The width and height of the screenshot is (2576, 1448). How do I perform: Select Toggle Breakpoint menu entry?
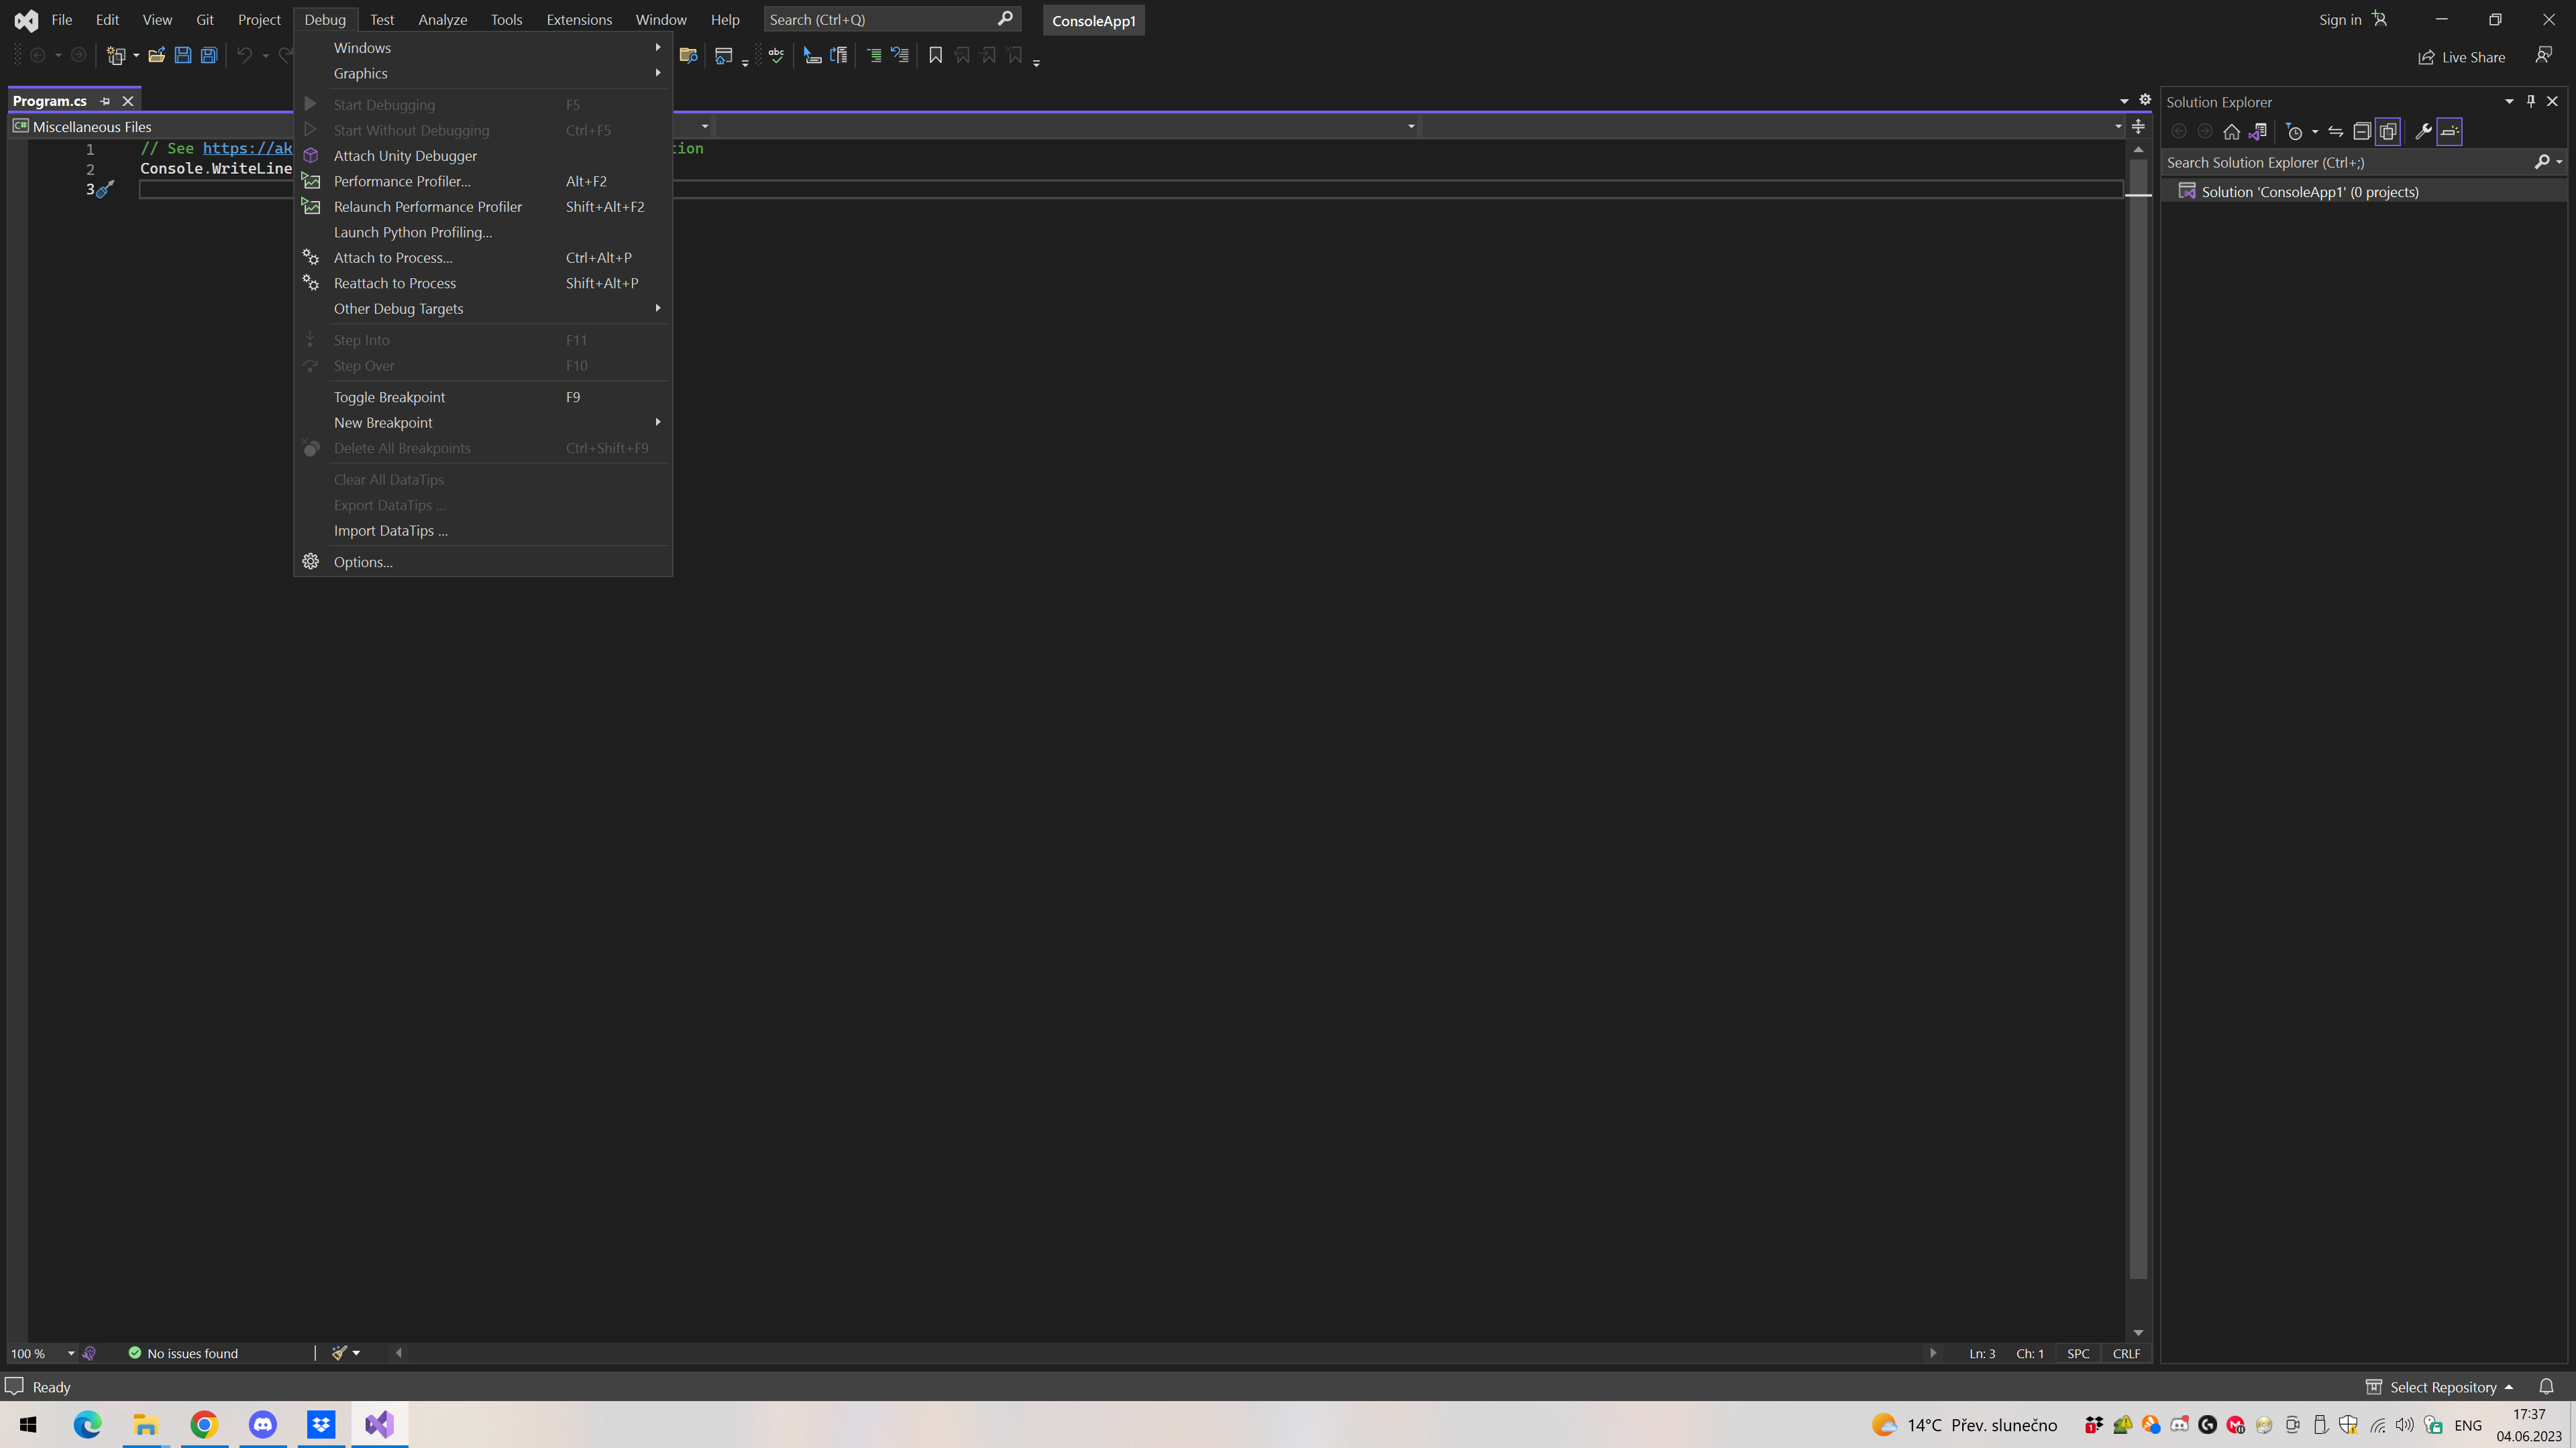tap(389, 398)
